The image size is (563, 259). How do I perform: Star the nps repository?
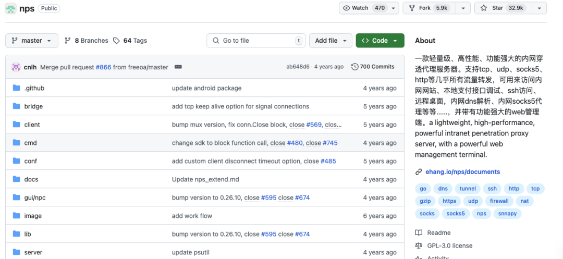[x=504, y=8]
